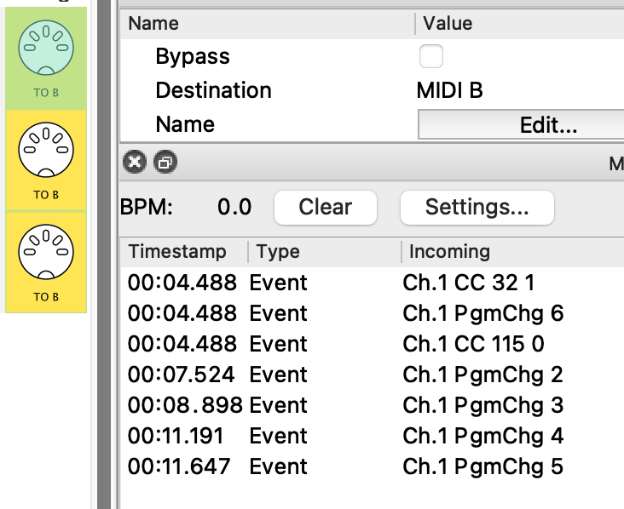Click the Value column header in properties
This screenshot has height=509, width=624.
click(x=448, y=24)
